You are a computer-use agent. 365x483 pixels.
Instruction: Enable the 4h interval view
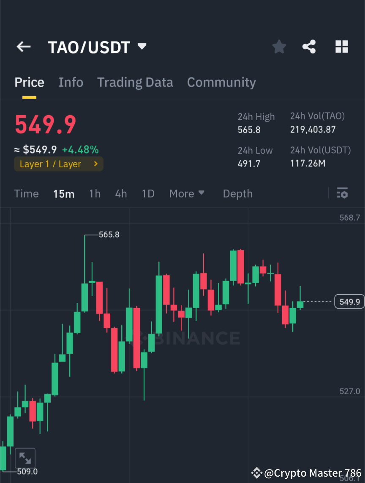pos(121,193)
